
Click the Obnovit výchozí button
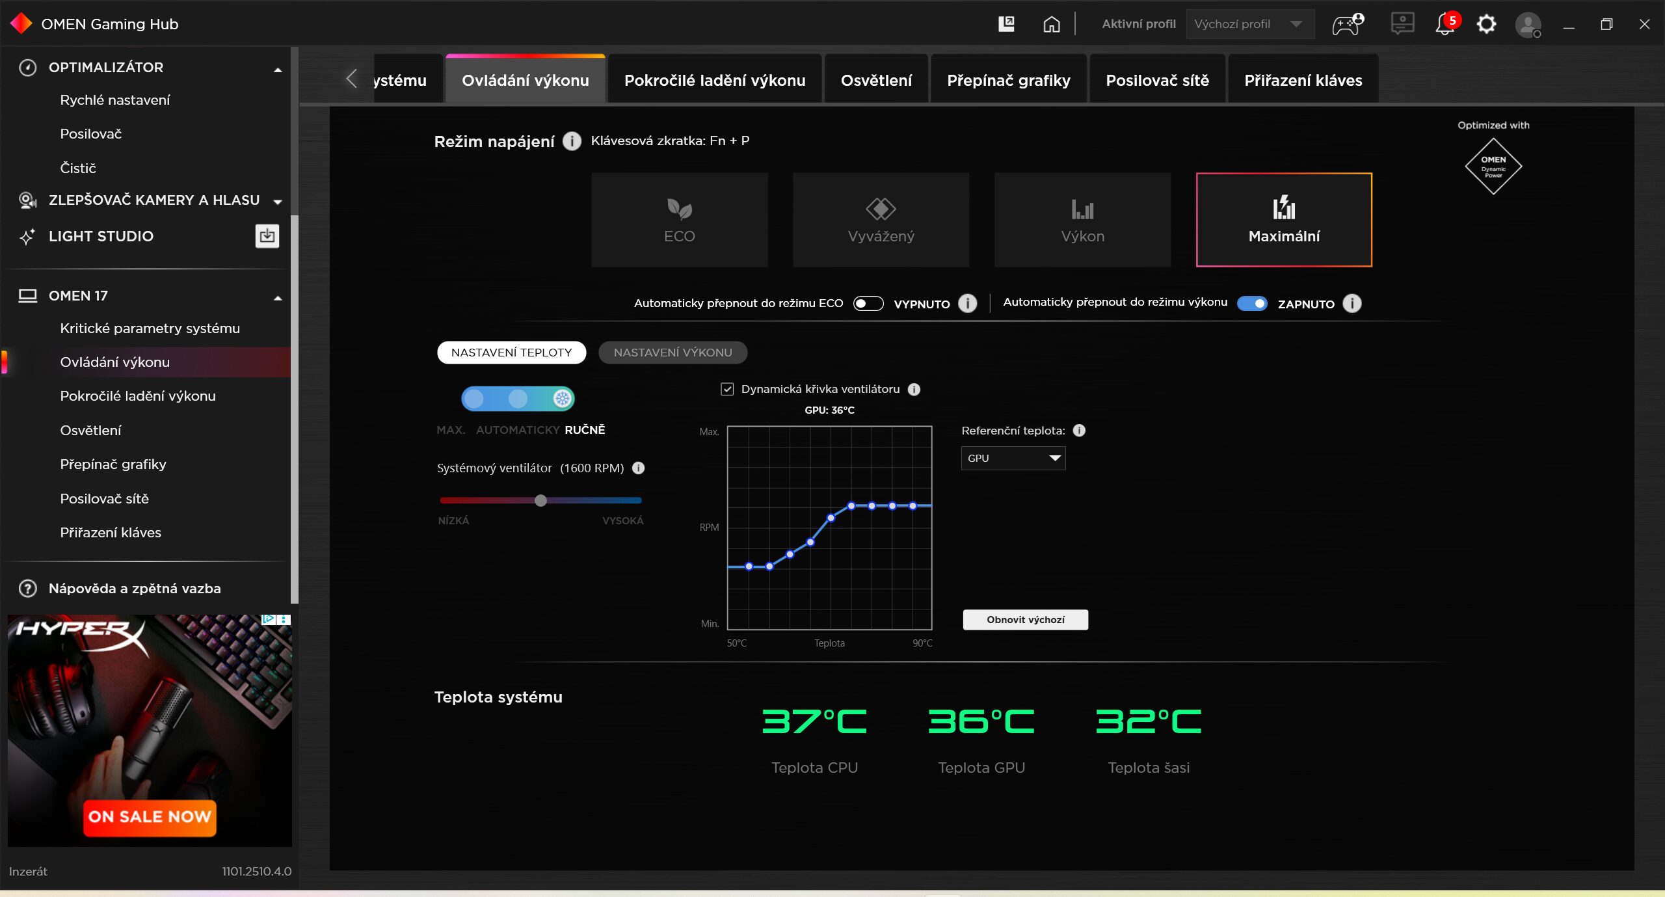1025,619
